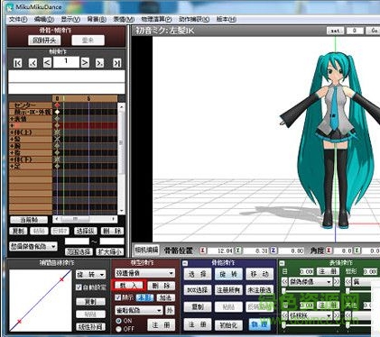Image resolution: width=380 pixels, height=337 pixels.
Task: Open dropdown below timeline copy buttons
Action: tap(33, 246)
